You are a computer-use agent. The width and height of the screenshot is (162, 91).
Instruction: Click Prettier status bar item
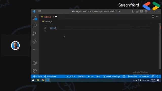point(144,76)
